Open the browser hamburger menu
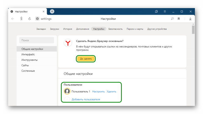The width and height of the screenshot is (203, 114). tap(165, 11)
